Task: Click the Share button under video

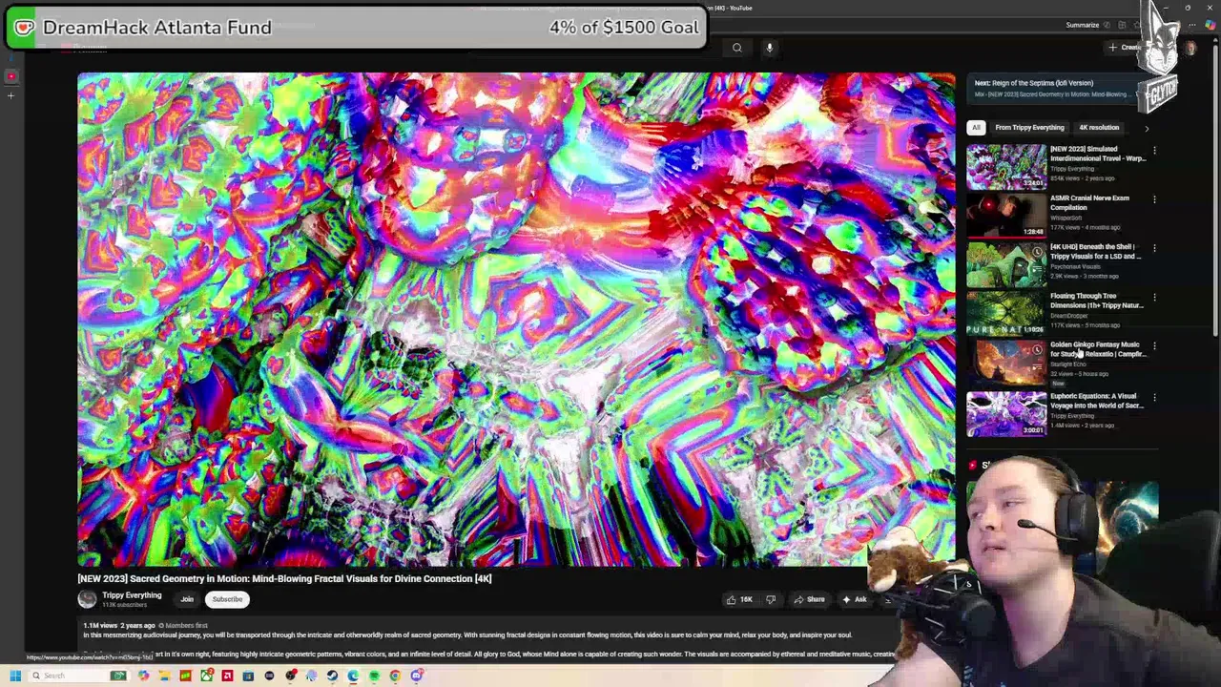Action: [809, 599]
